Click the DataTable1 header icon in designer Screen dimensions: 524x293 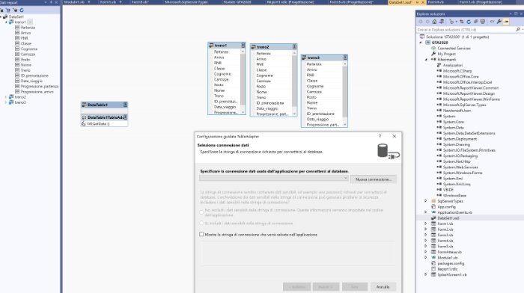84,105
